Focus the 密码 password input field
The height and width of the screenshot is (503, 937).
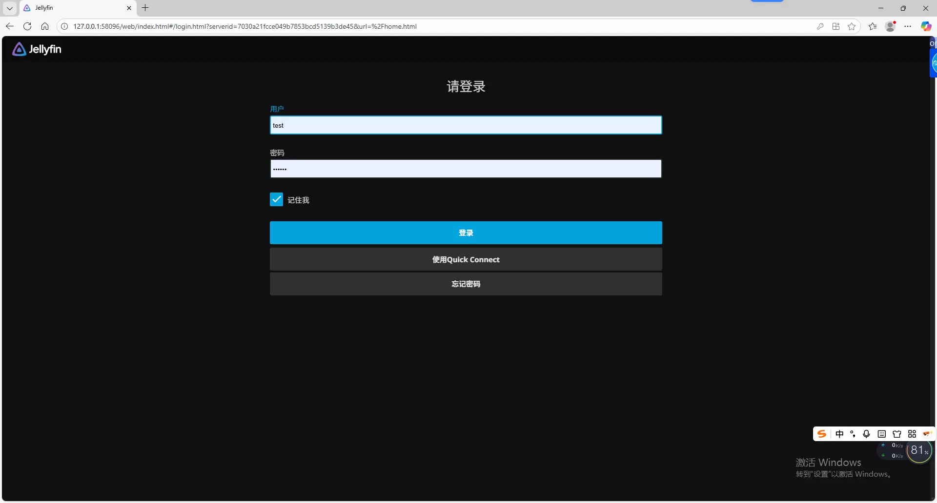click(466, 169)
